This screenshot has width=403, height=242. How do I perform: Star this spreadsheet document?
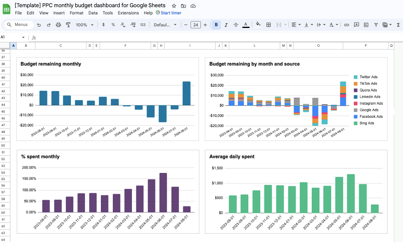coord(174,6)
